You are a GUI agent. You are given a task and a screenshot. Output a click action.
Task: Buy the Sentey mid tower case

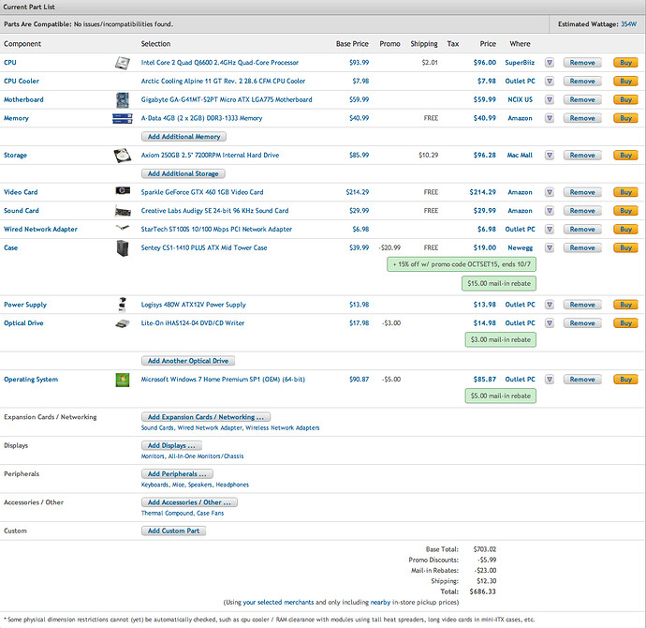click(625, 247)
